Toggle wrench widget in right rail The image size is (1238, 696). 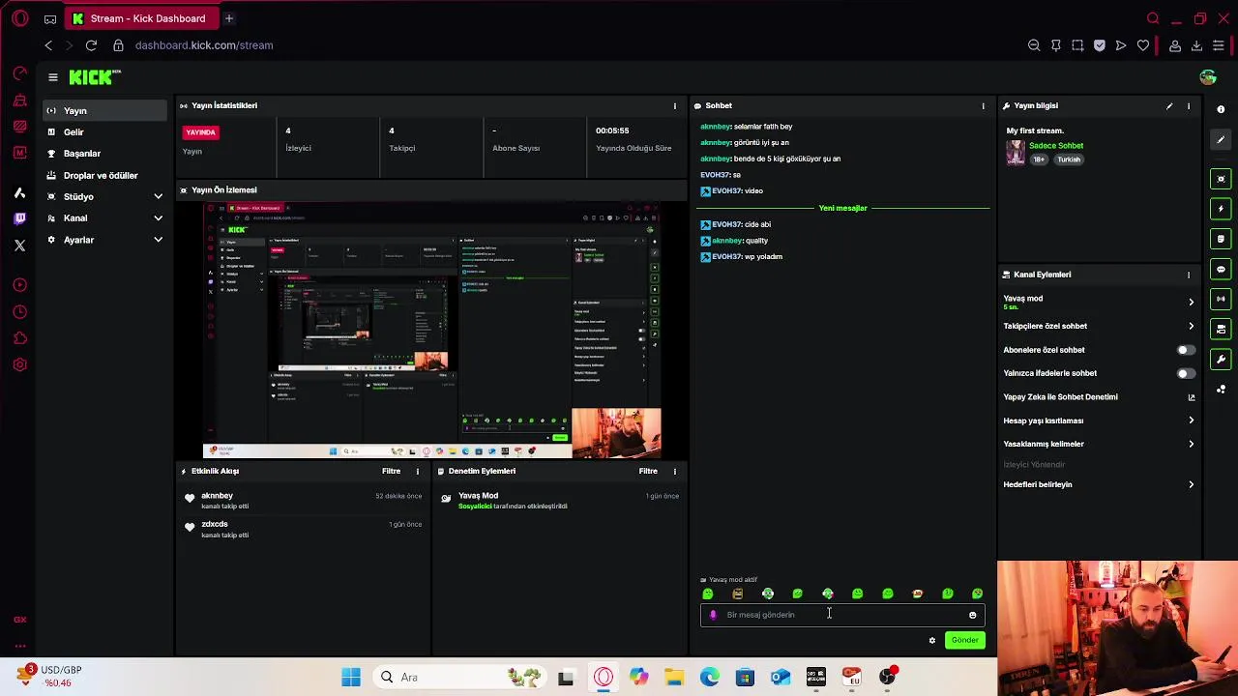pos(1221,360)
